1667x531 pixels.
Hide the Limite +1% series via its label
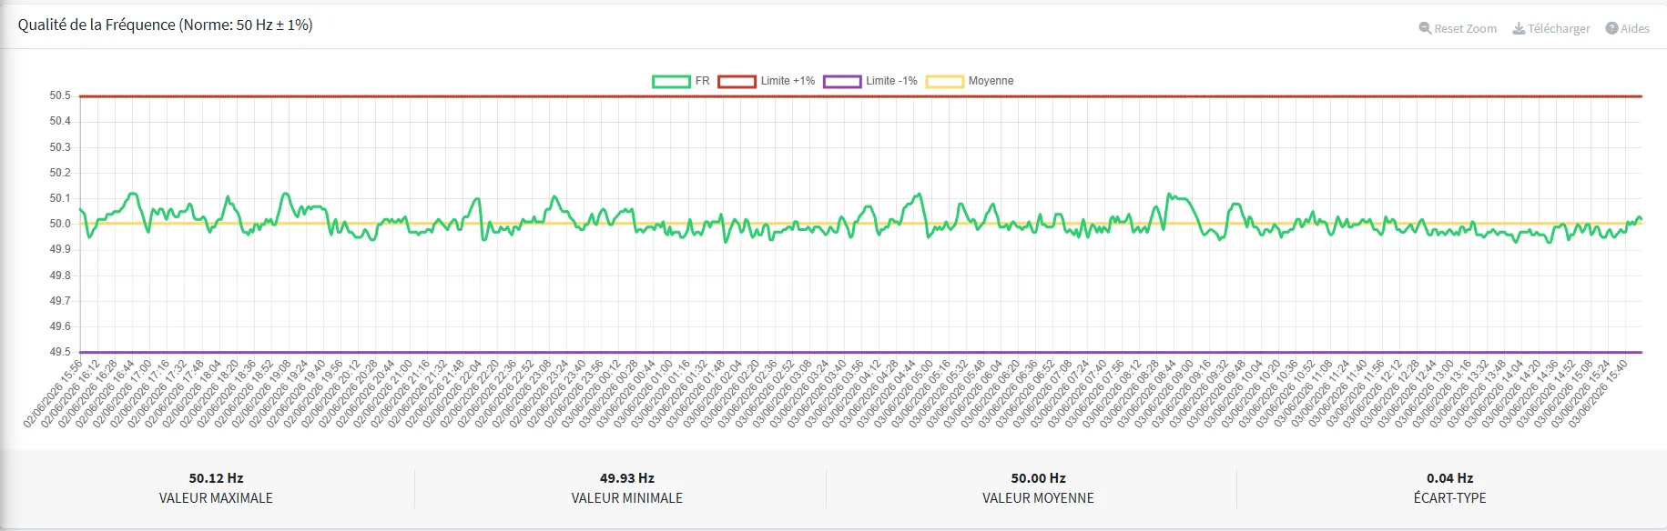pyautogui.click(x=788, y=81)
